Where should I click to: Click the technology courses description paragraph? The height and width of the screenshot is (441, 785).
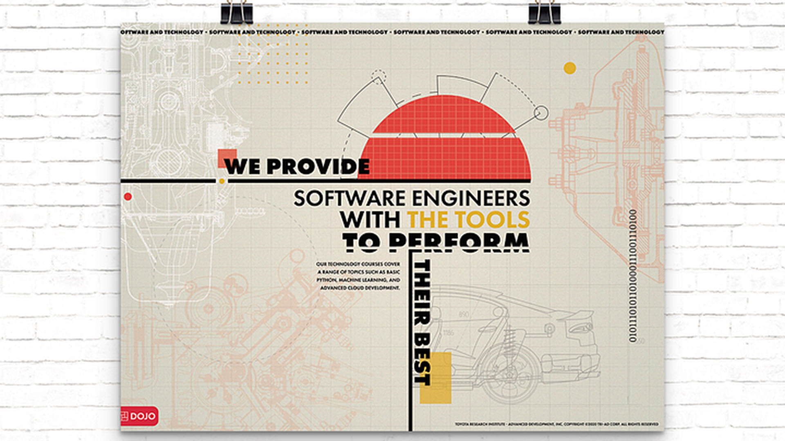click(x=358, y=276)
